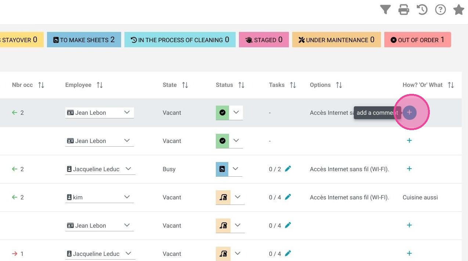The width and height of the screenshot is (468, 261).
Task: Add comment plus in Busy row
Action: point(409,169)
